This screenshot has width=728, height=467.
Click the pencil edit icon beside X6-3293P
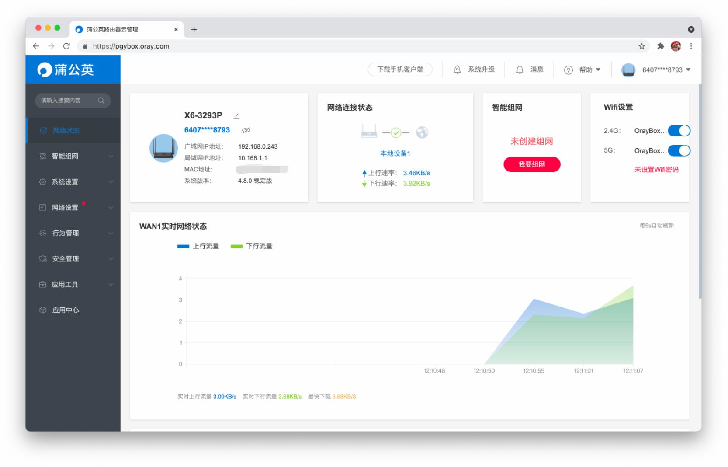[x=236, y=115]
